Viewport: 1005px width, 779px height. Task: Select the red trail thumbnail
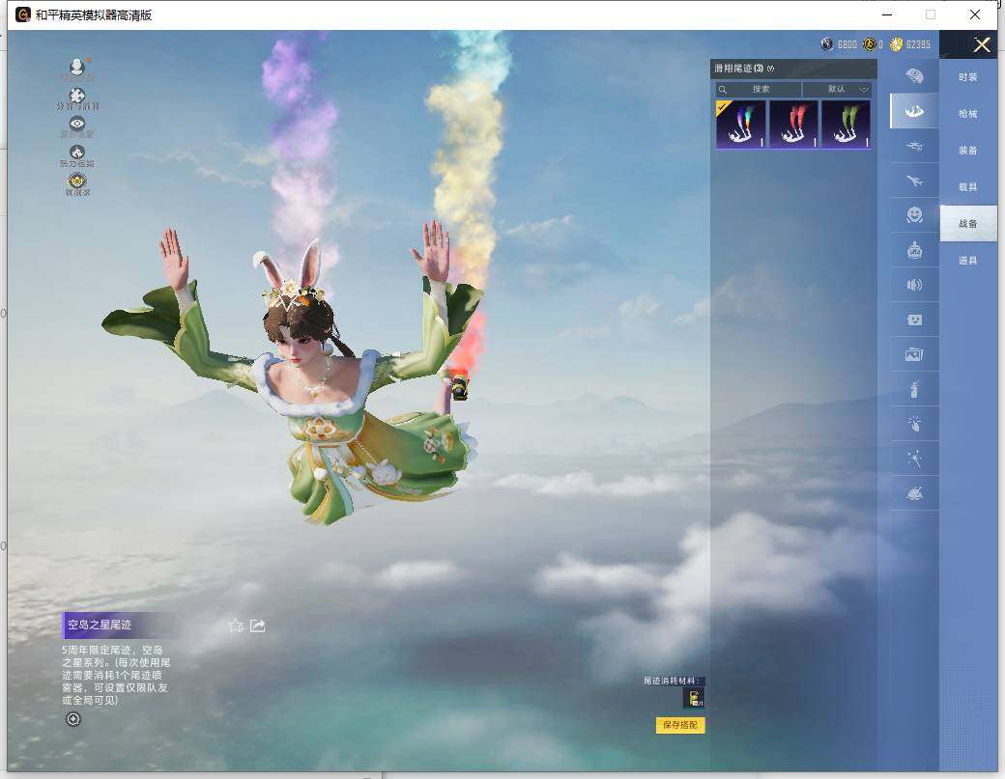(x=793, y=125)
